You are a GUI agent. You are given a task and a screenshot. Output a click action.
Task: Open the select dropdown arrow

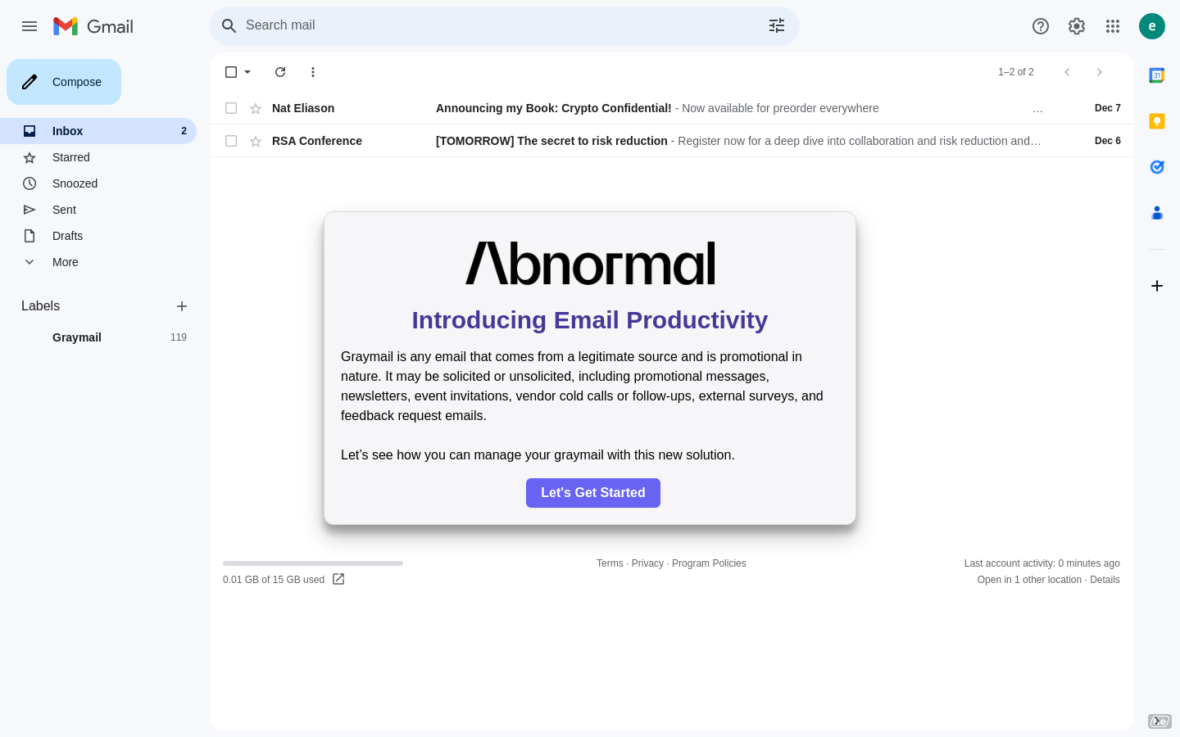247,72
